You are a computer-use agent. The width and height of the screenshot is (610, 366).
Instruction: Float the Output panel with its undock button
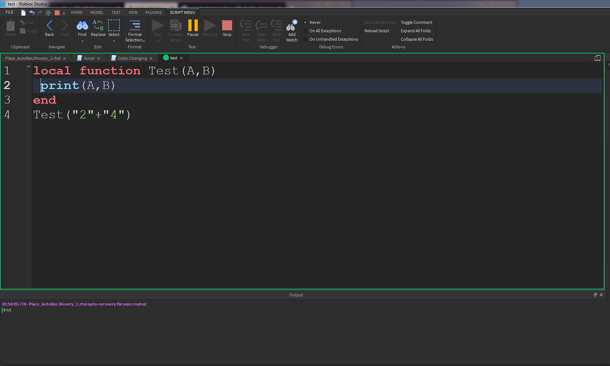pyautogui.click(x=595, y=295)
